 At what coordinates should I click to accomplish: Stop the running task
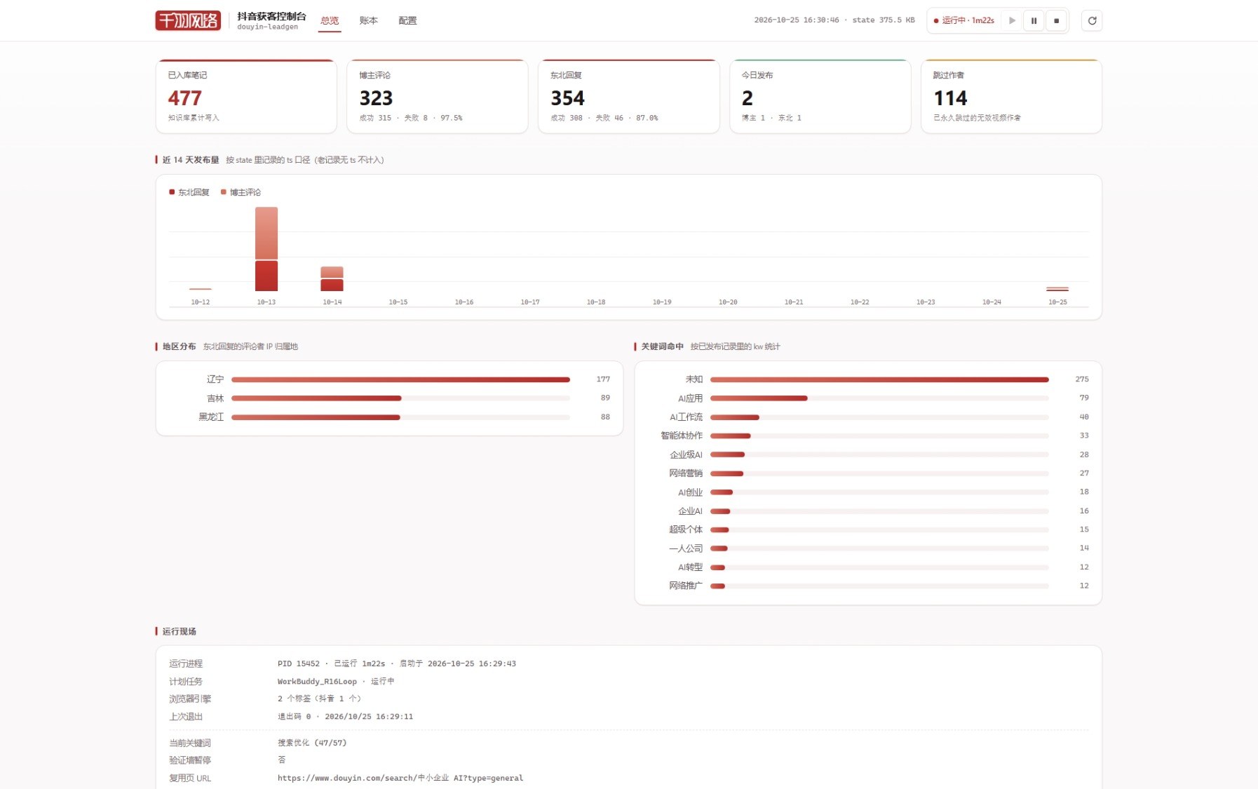click(1056, 20)
